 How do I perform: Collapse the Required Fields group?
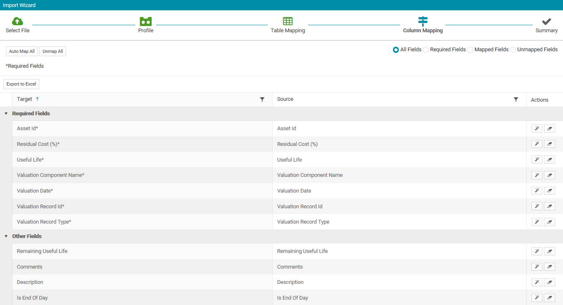(6, 114)
